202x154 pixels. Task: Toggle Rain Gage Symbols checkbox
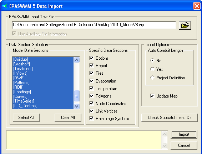91,118
